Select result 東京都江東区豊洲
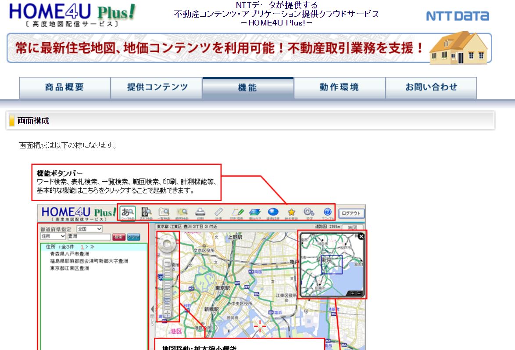This screenshot has width=515, height=350. click(70, 268)
